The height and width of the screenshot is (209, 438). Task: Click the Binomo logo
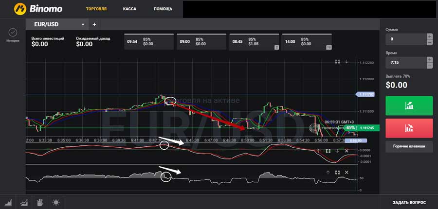coord(38,9)
